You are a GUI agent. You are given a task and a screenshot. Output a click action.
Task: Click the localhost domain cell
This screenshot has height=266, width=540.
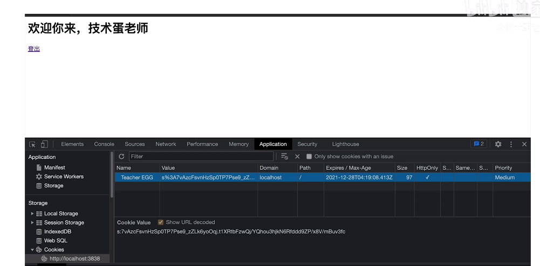[278, 177]
